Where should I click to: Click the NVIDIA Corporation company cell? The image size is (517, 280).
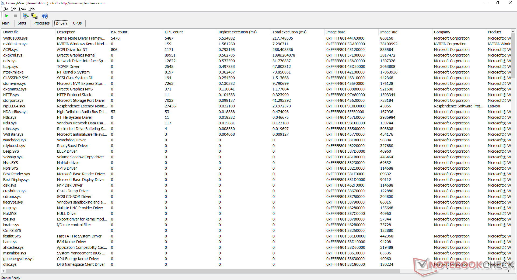click(450, 44)
